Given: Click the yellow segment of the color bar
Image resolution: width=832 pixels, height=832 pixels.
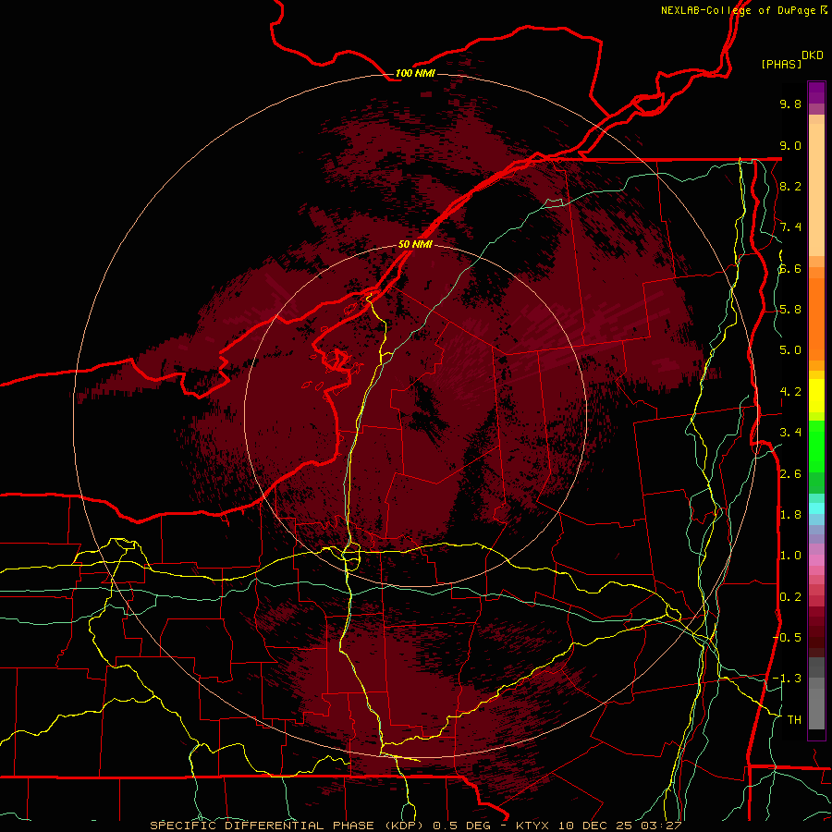Looking at the screenshot, I should 816,396.
